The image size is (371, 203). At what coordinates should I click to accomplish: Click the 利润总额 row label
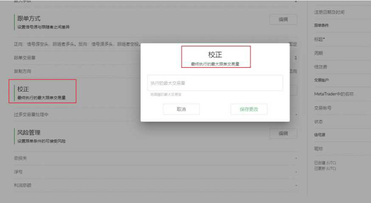pyautogui.click(x=22, y=185)
